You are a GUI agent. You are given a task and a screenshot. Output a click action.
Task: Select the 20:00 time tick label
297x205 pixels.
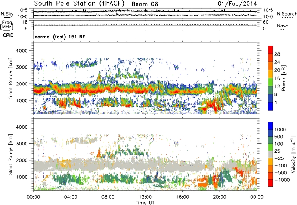tap(219, 197)
